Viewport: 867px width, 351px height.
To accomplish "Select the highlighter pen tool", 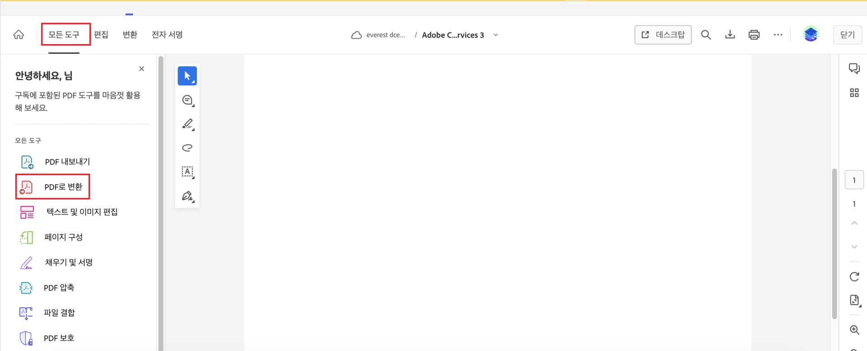I will [x=187, y=124].
